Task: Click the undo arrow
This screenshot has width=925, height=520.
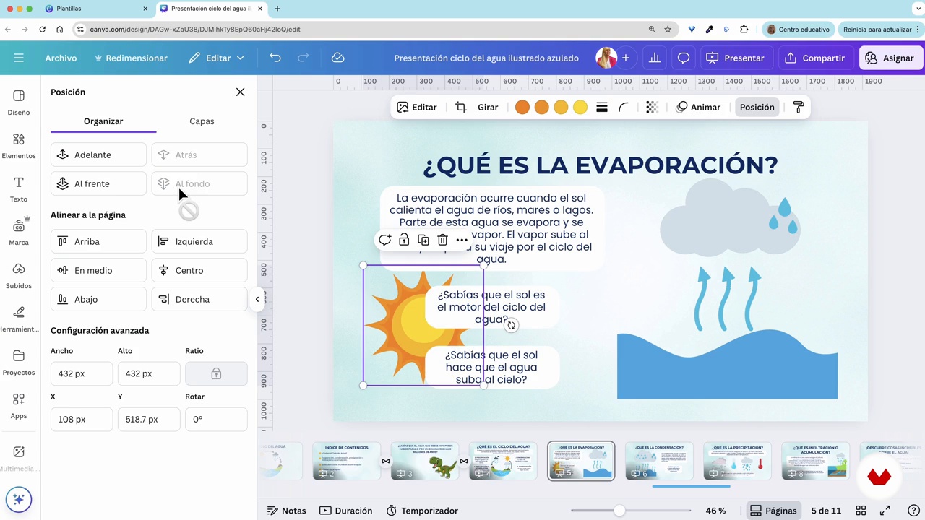Action: (275, 58)
